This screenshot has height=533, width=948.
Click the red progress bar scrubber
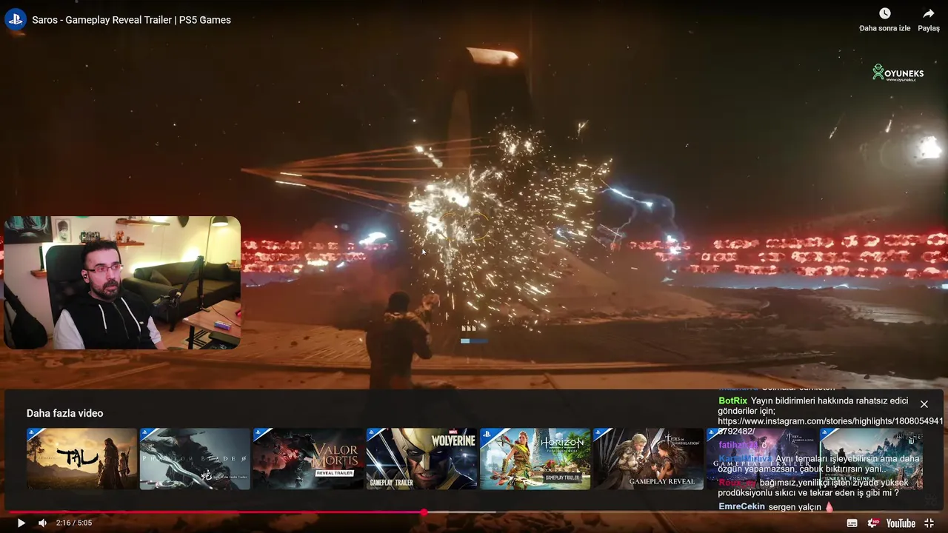(424, 512)
